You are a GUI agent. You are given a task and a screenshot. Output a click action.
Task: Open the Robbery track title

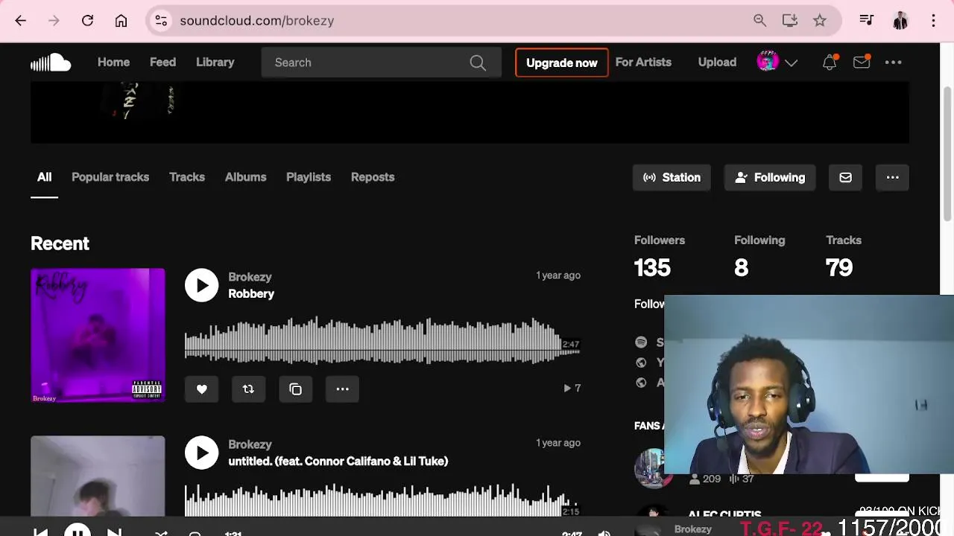(x=251, y=293)
